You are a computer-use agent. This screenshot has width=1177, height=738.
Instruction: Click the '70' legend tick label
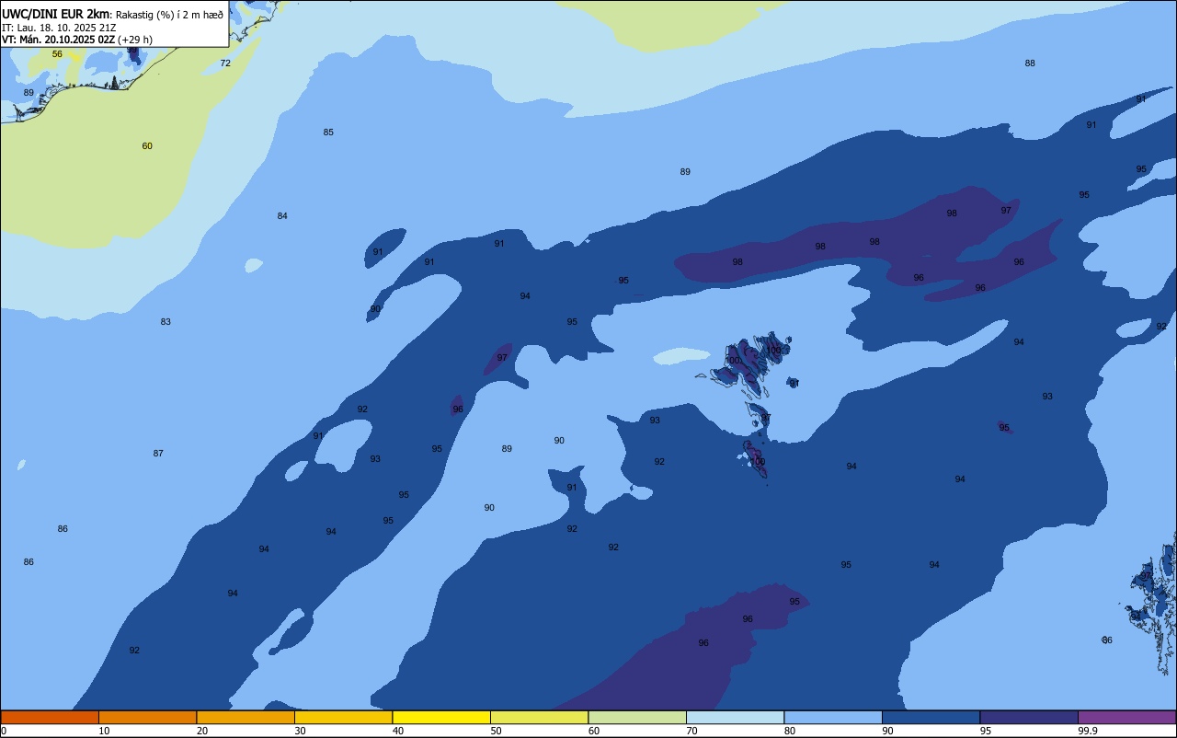691,731
